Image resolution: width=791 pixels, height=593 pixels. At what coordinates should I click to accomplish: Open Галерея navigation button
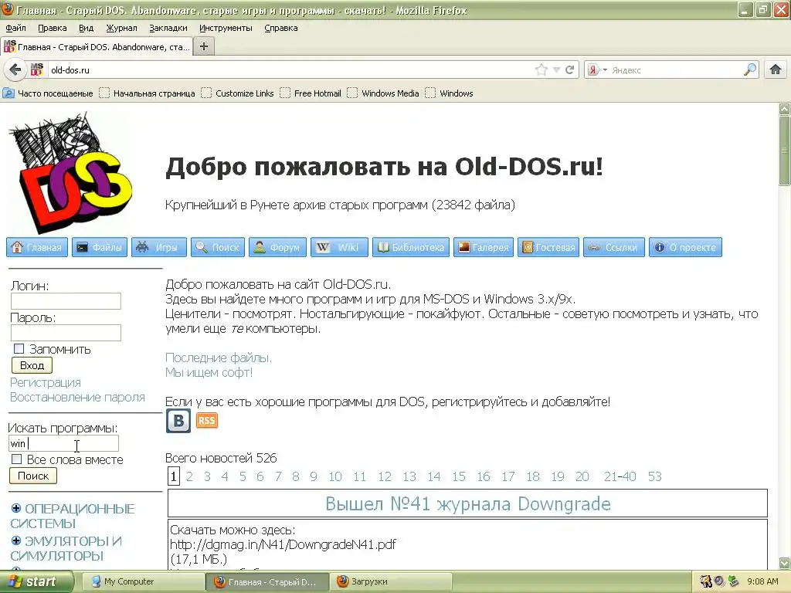(484, 247)
